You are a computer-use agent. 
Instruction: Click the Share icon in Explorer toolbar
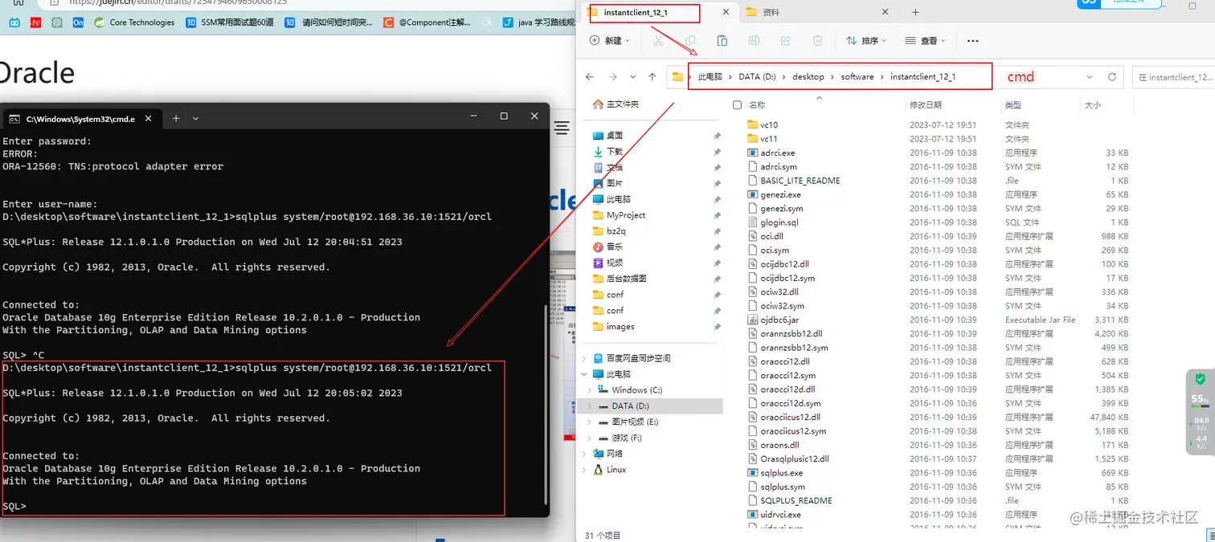786,41
